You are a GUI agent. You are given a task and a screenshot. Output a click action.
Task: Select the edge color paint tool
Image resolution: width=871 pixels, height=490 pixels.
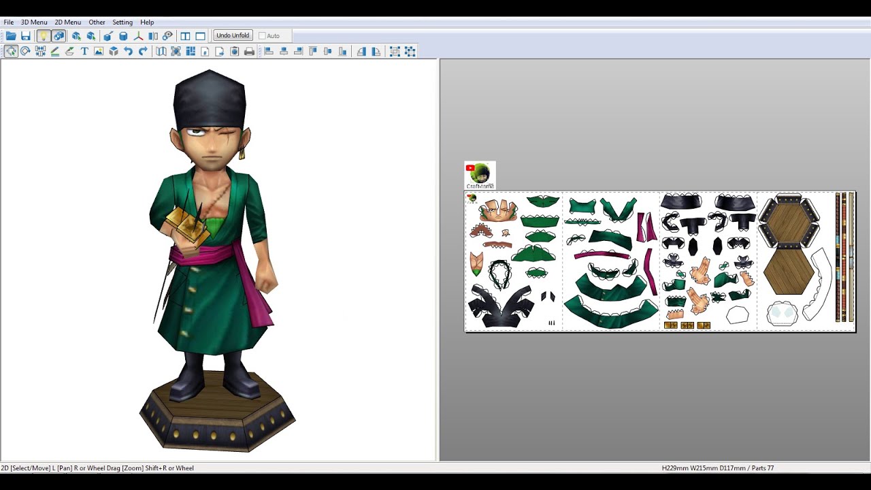tap(69, 52)
